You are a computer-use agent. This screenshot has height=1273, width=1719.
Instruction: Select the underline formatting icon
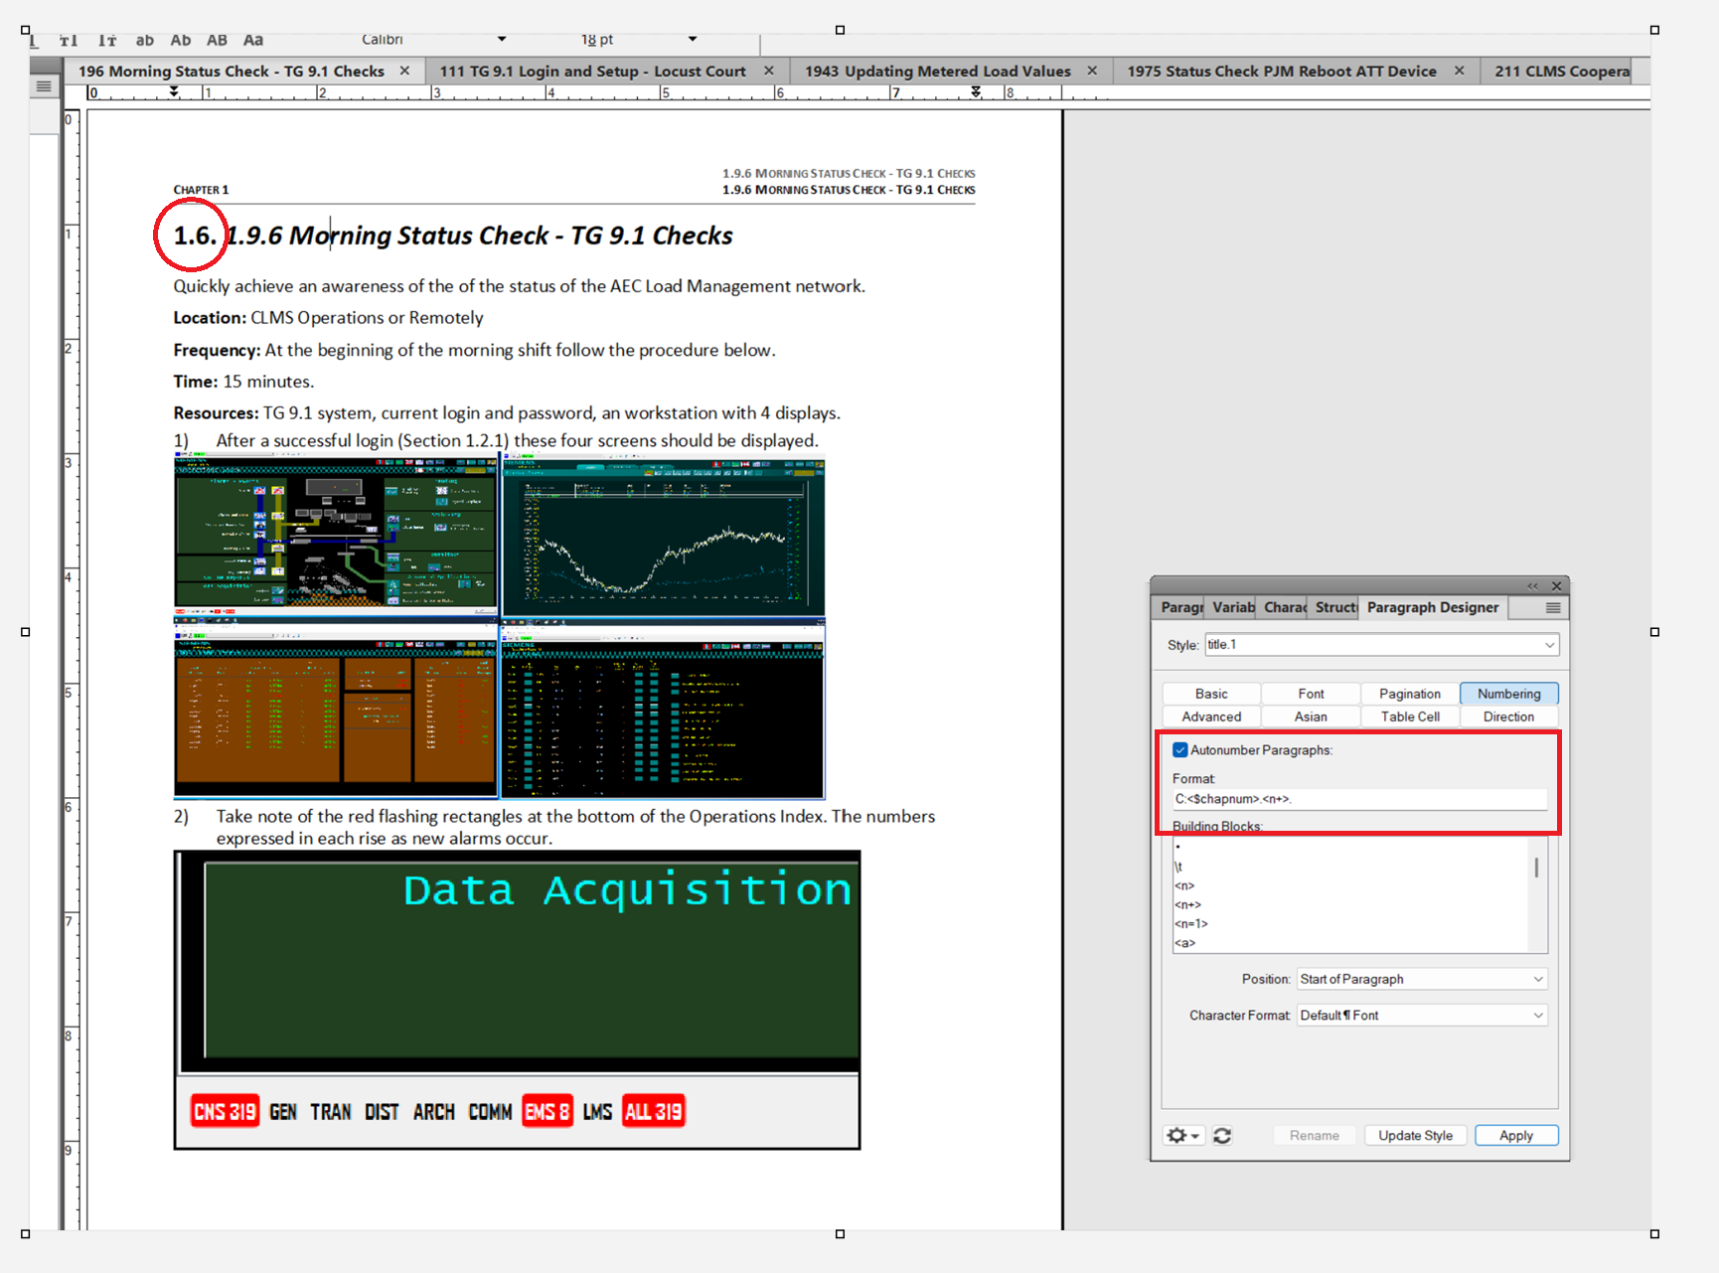(x=33, y=40)
